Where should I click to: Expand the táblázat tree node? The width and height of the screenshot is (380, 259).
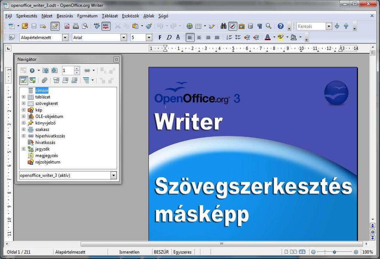coord(23,97)
